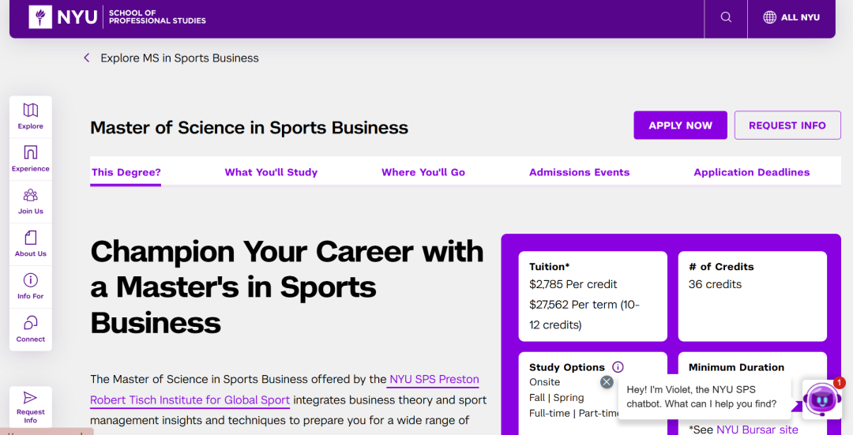
Task: Switch to the Where You'll Go tab
Action: pyautogui.click(x=423, y=172)
